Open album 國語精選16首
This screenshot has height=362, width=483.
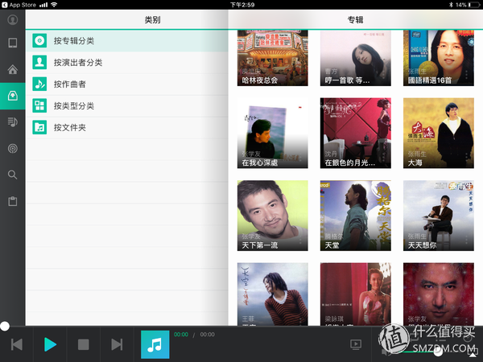coord(439,58)
